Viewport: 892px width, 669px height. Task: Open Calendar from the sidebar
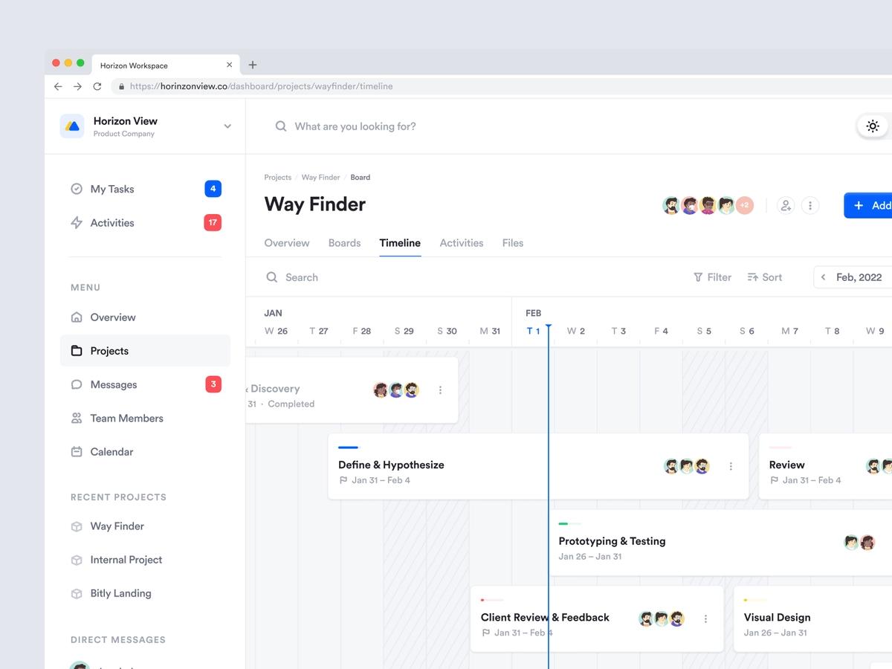[111, 452]
